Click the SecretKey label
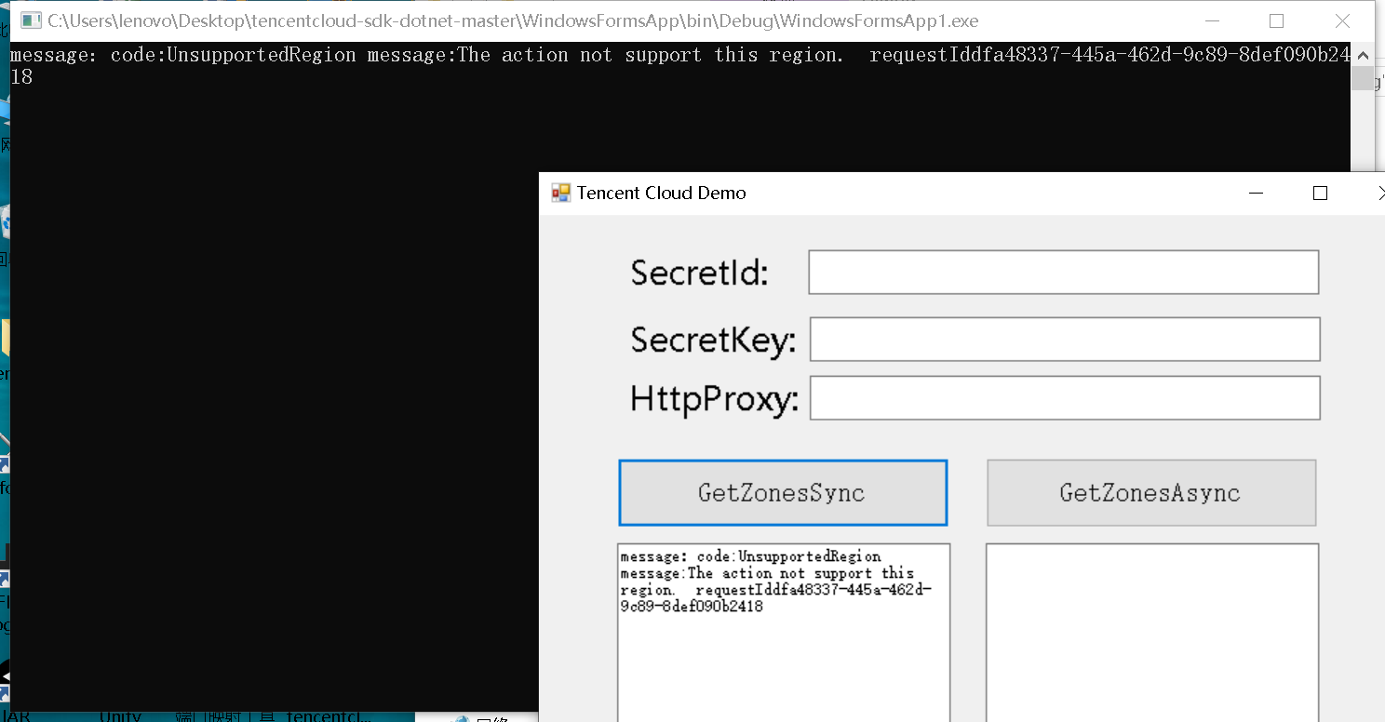The image size is (1385, 722). coord(713,341)
